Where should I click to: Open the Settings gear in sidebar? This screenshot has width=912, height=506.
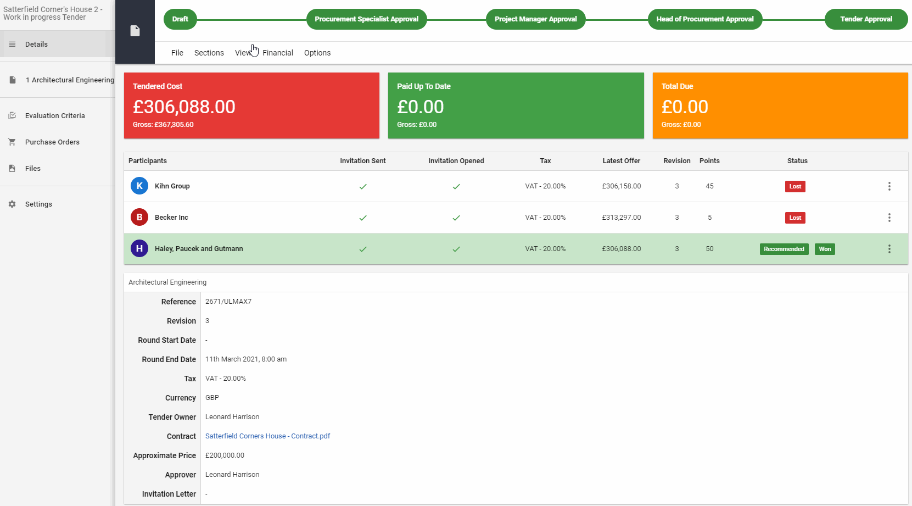tap(12, 204)
